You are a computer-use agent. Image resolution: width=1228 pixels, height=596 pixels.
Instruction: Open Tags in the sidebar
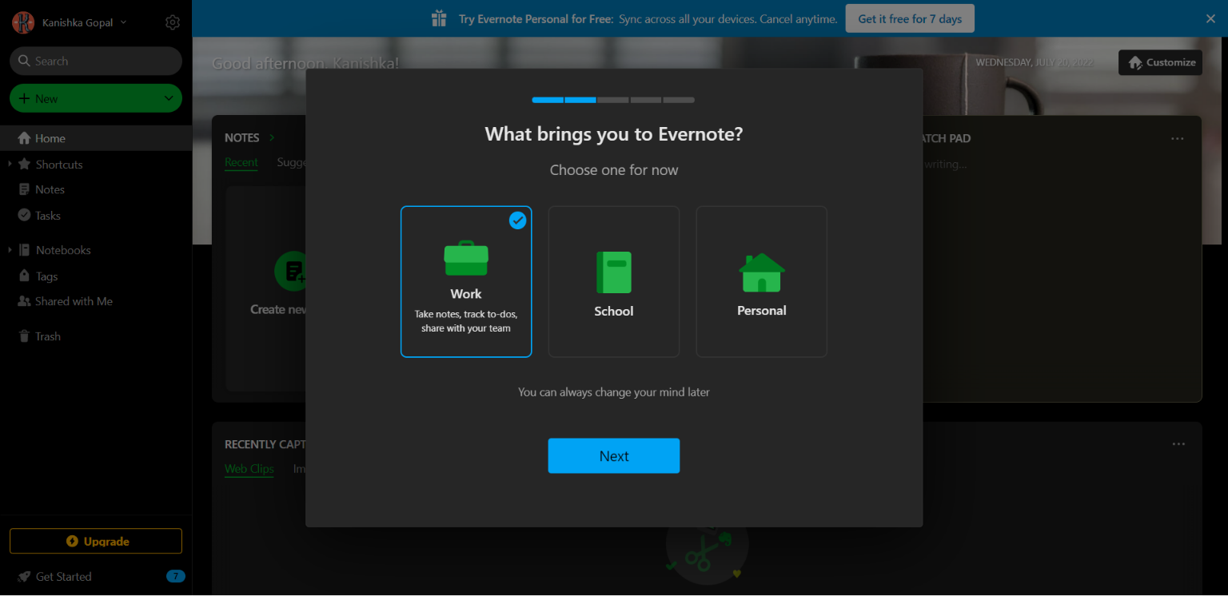point(47,276)
